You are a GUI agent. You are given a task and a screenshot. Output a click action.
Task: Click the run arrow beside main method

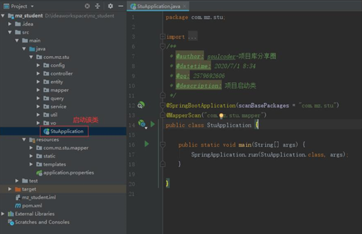point(146,144)
